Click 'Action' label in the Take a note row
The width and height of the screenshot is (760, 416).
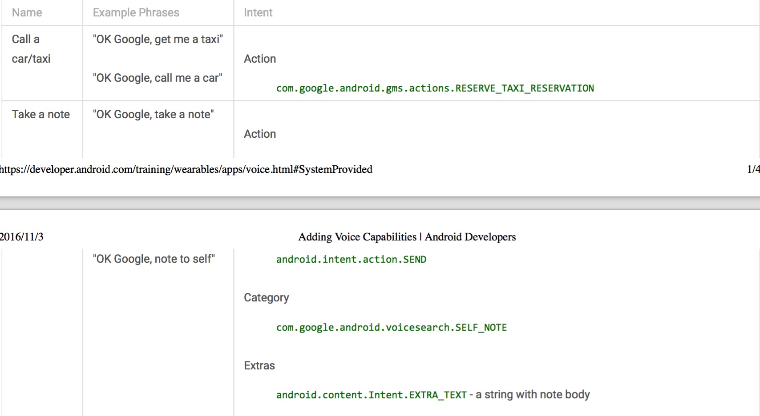pyautogui.click(x=260, y=134)
